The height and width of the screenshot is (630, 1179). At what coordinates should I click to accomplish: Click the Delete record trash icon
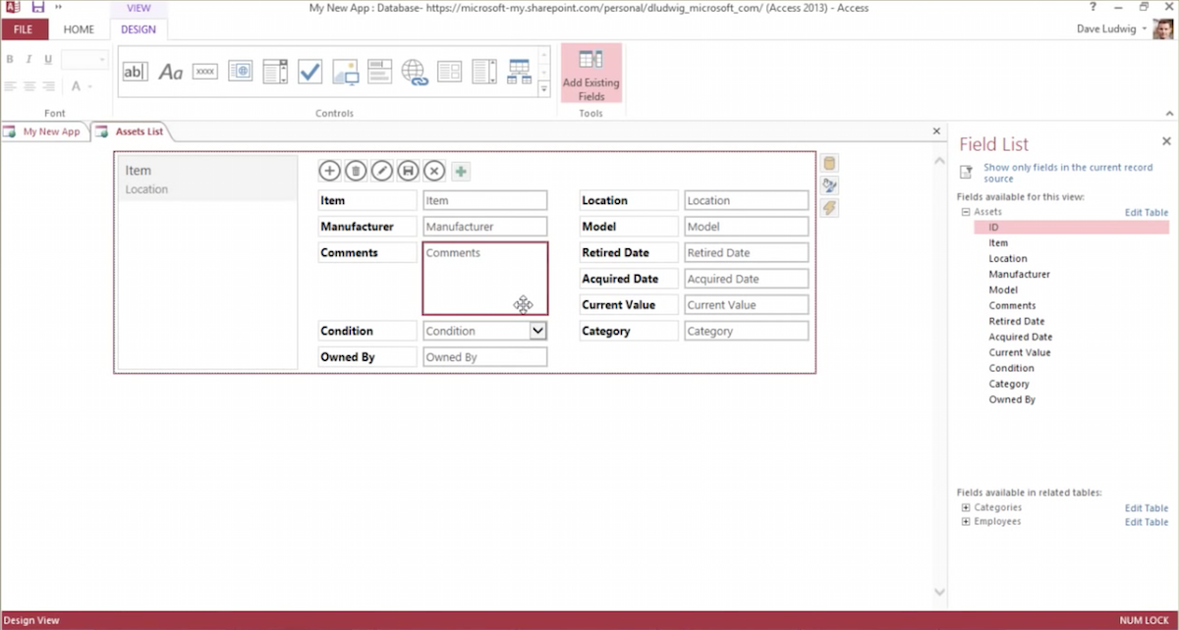[355, 171]
